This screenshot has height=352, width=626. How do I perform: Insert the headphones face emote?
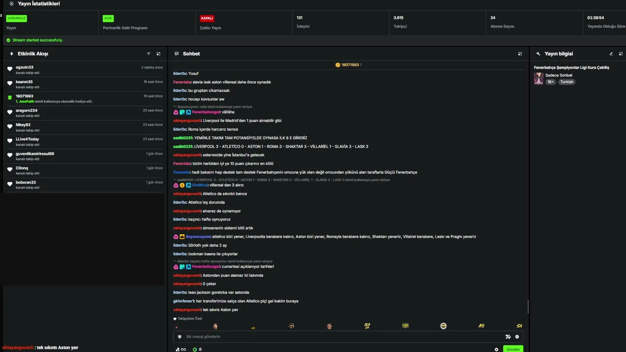(x=291, y=326)
